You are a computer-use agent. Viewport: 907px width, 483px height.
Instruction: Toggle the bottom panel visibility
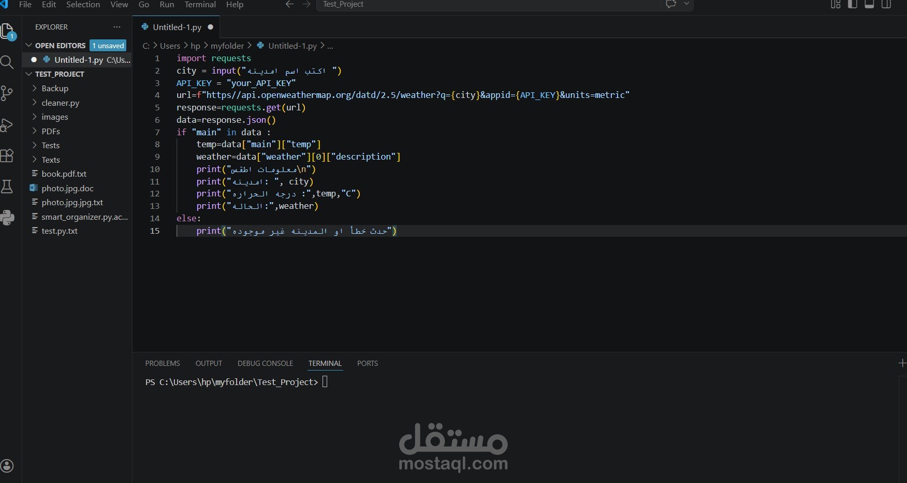click(870, 4)
